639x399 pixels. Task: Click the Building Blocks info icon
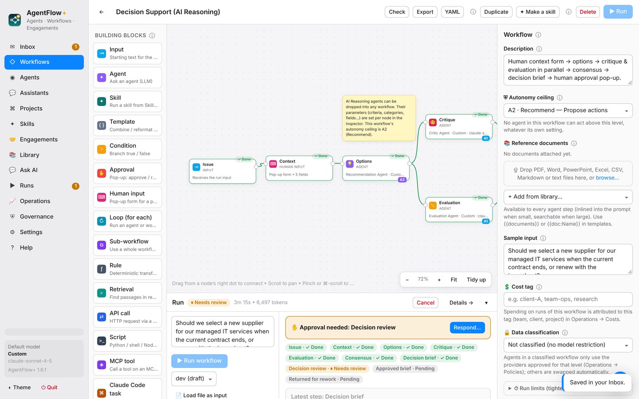click(152, 35)
